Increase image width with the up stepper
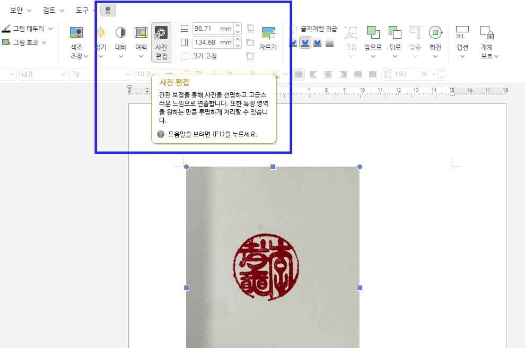This screenshot has width=525, height=348. pos(237,25)
